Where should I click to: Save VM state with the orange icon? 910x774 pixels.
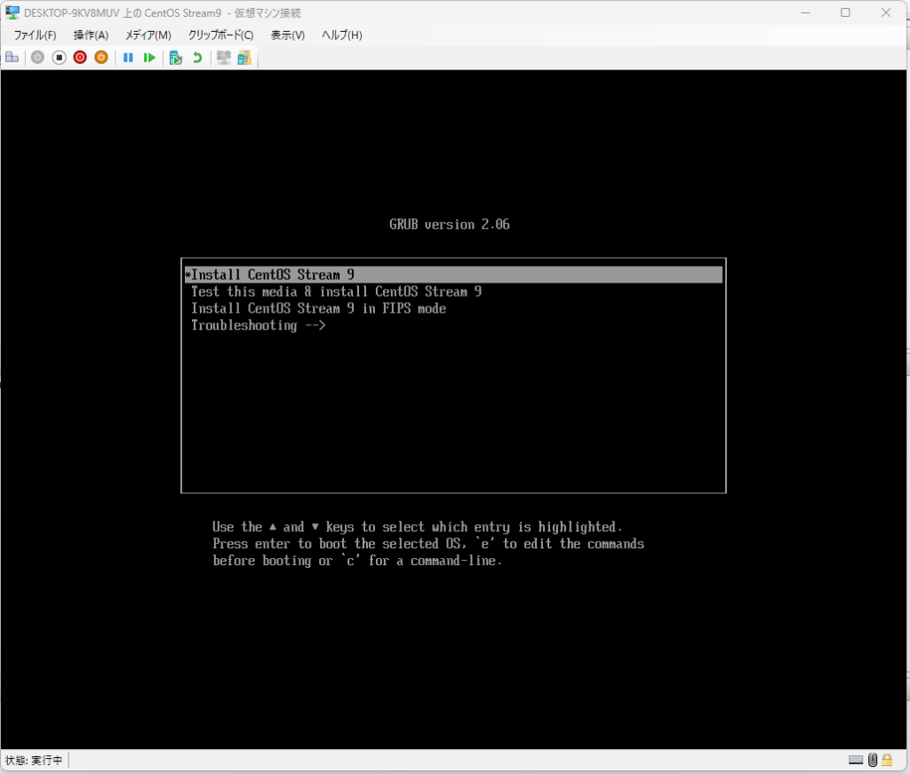(x=101, y=57)
